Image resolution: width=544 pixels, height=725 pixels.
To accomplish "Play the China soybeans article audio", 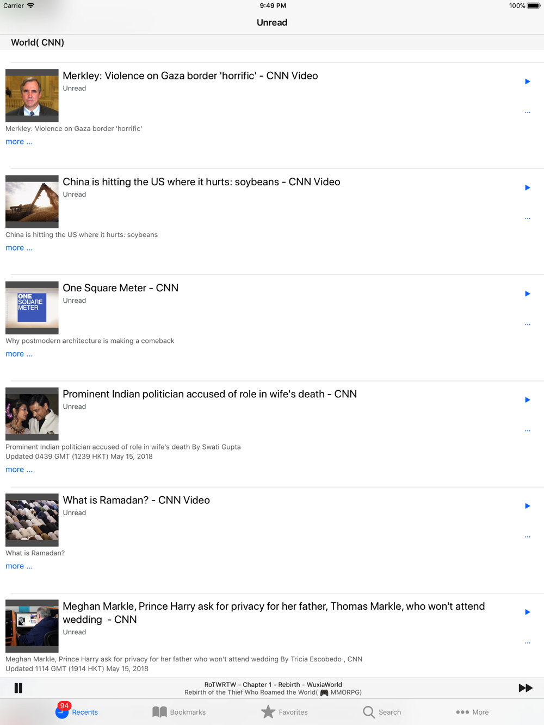I will pos(527,187).
